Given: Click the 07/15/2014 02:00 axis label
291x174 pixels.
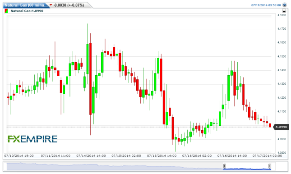Looking at the screenshot, I should pos(126,156).
